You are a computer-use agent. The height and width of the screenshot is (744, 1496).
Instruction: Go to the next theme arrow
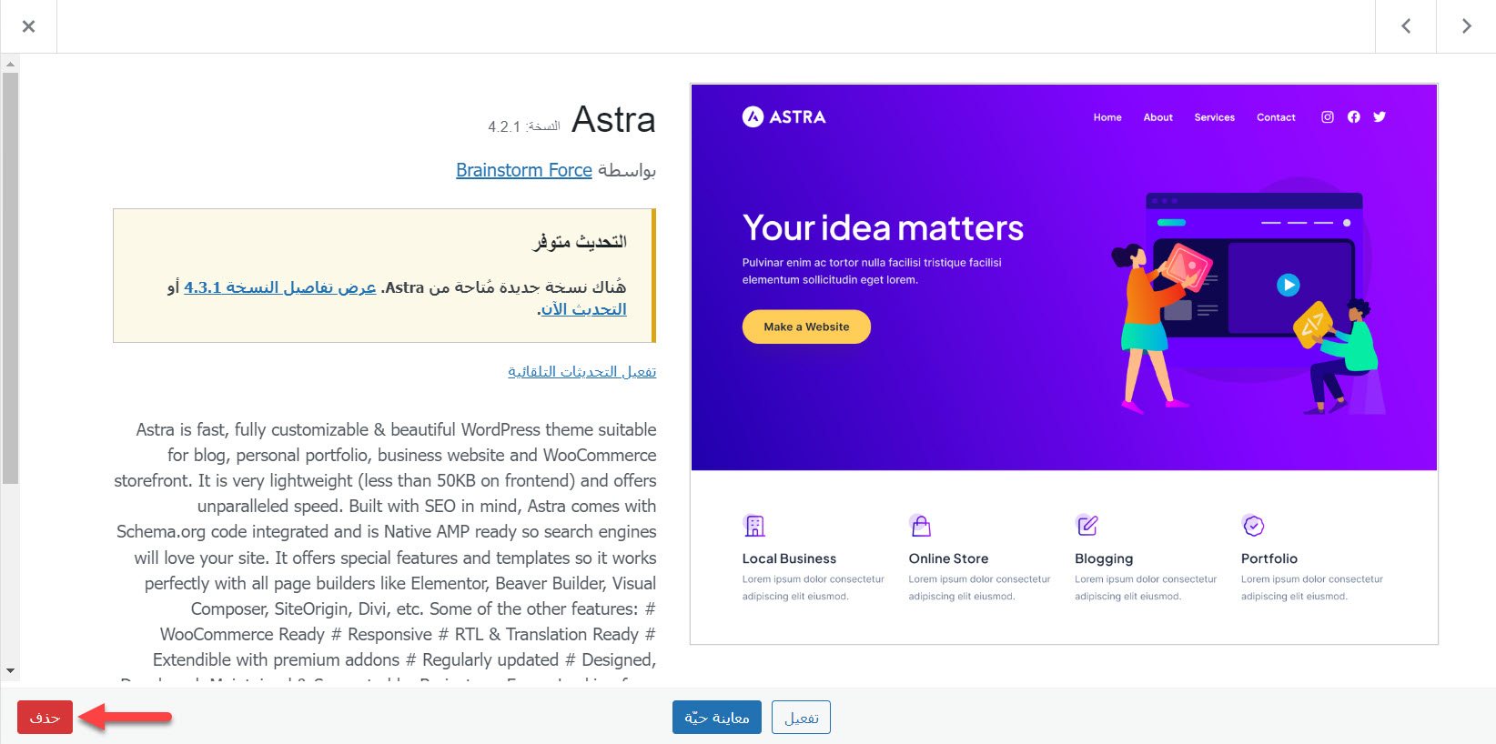pyautogui.click(x=1466, y=26)
